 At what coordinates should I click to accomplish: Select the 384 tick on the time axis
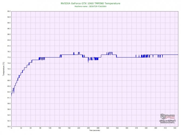(127, 128)
